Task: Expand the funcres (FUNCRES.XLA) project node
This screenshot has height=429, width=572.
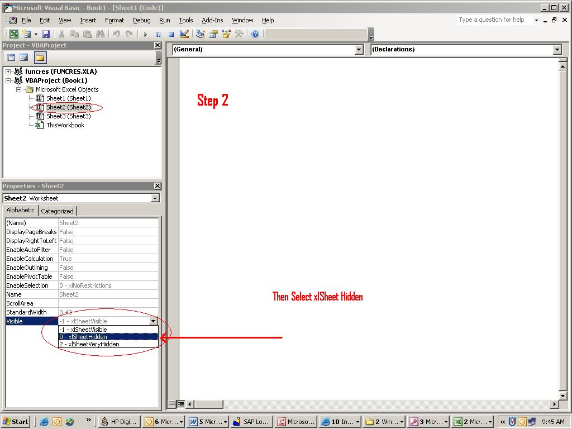Action: (8, 71)
